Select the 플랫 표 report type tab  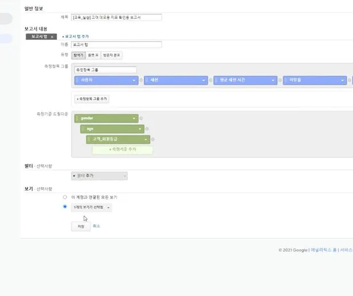tap(93, 55)
